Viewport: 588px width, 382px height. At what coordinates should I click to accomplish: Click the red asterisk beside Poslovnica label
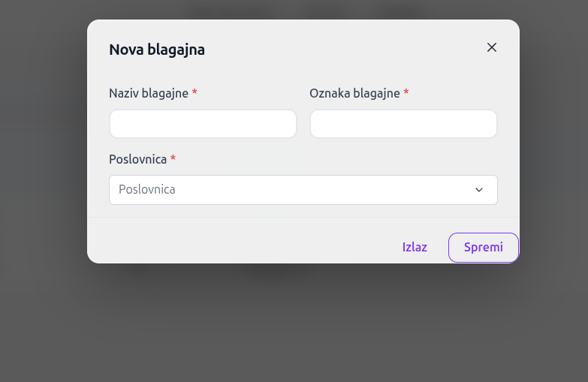tap(173, 159)
